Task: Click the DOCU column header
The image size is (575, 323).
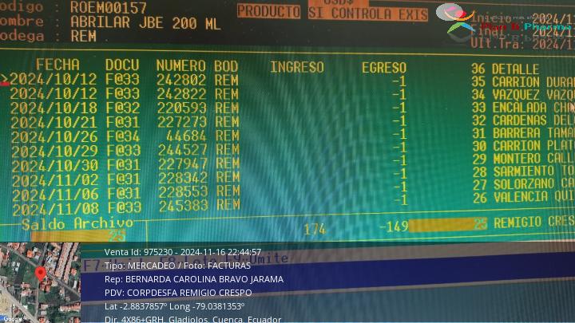Action: [122, 65]
